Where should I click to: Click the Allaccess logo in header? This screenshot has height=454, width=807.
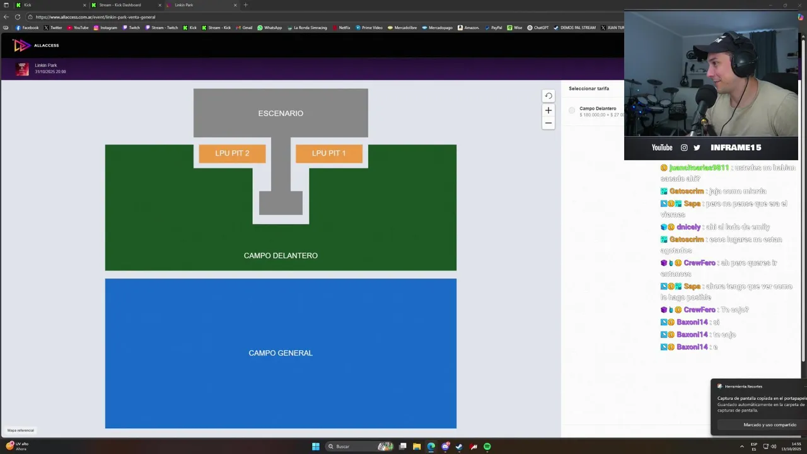tap(36, 45)
